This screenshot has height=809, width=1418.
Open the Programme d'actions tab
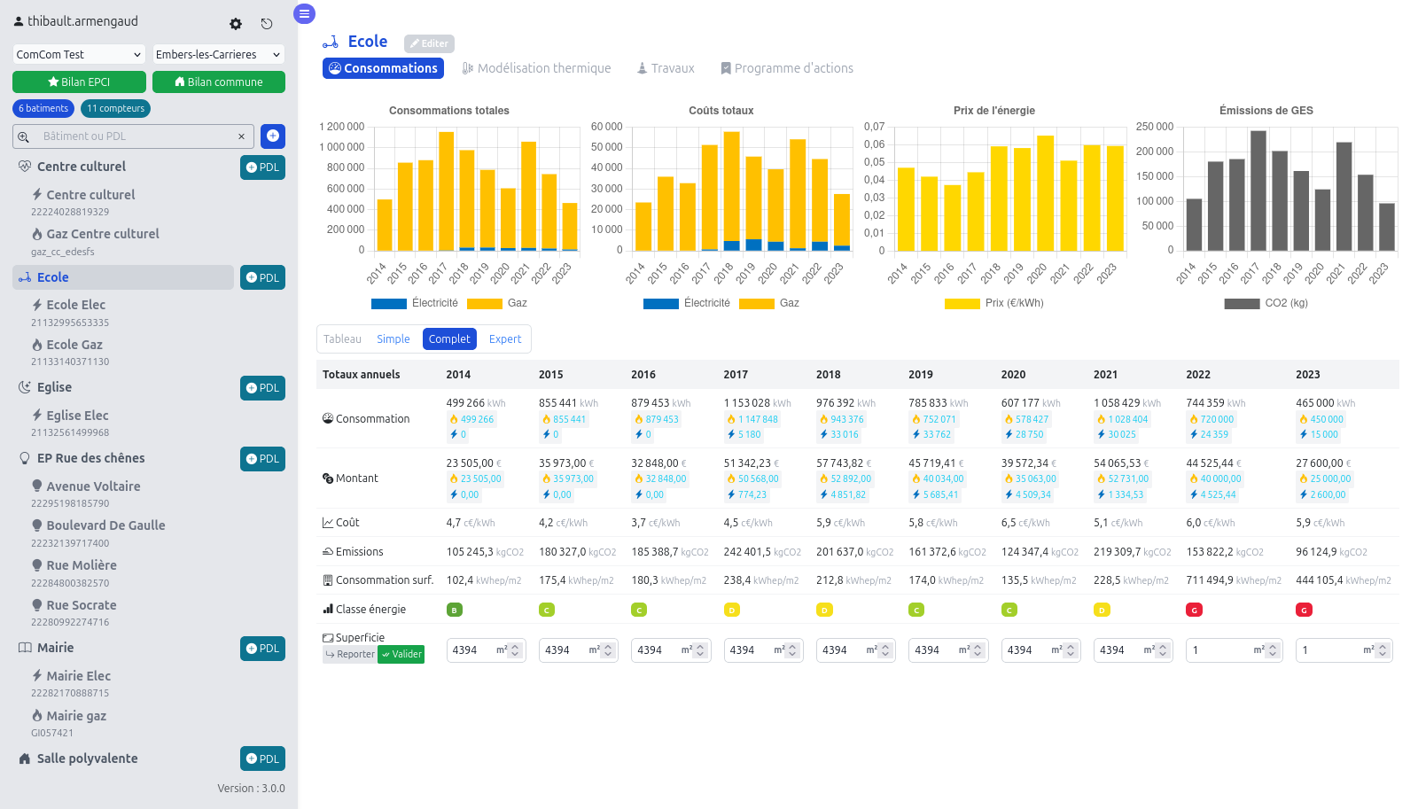tap(786, 68)
